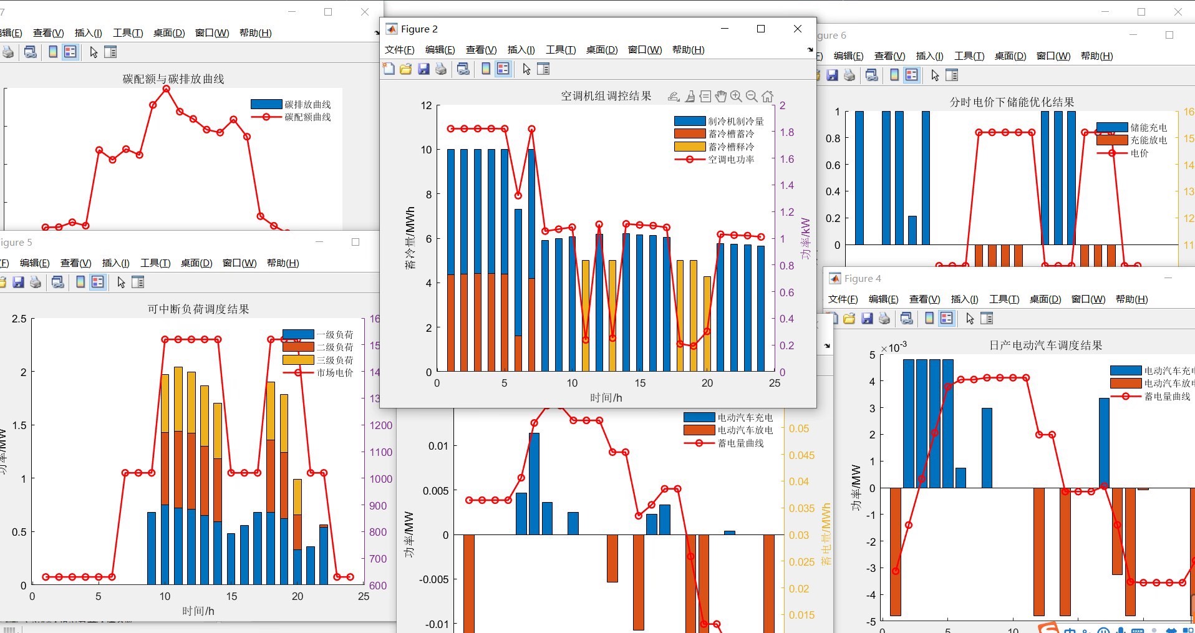Open 帮助(H) menu in Figure 6
Screen dimensions: 1195x633
1096,56
